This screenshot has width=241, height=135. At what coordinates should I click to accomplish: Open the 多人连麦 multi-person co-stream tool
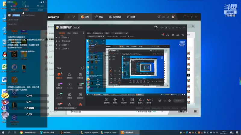click(70, 86)
